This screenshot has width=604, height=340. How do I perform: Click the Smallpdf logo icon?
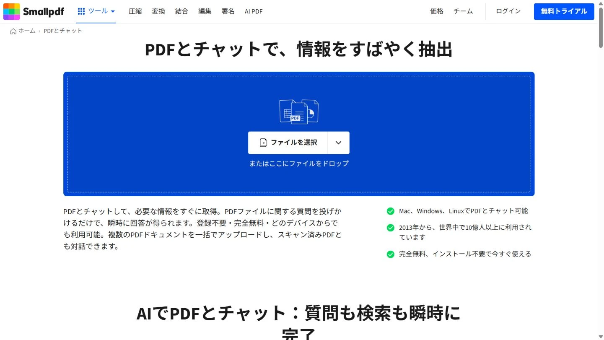(x=11, y=11)
